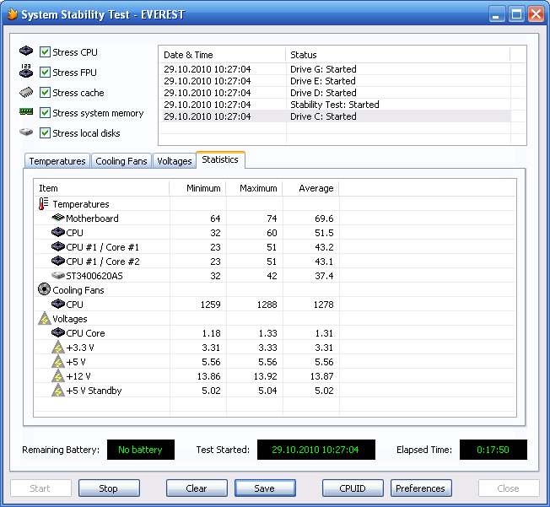Image resolution: width=550 pixels, height=507 pixels.
Task: Switch to the Temperatures tab
Action: pos(57,161)
